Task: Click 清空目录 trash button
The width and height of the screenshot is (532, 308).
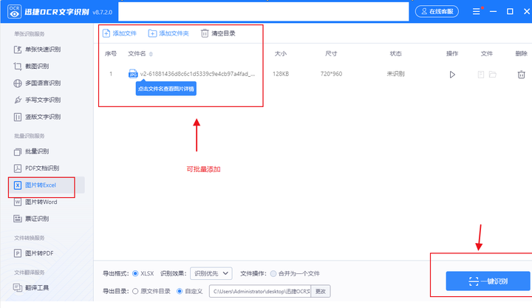Action: point(218,33)
